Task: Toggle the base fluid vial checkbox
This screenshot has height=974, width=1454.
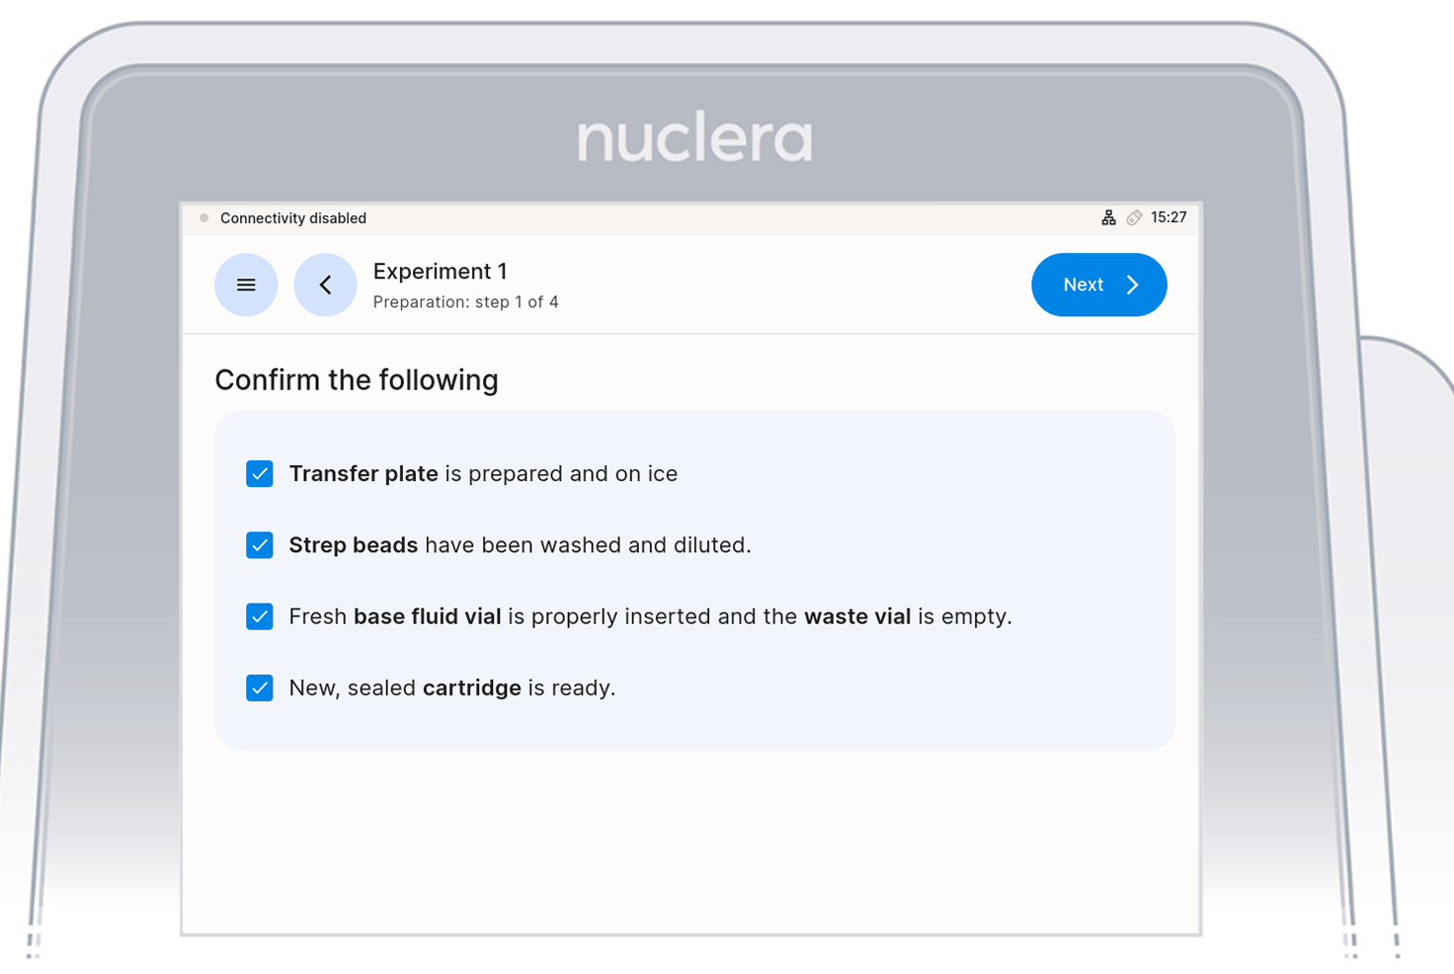Action: coord(260,616)
